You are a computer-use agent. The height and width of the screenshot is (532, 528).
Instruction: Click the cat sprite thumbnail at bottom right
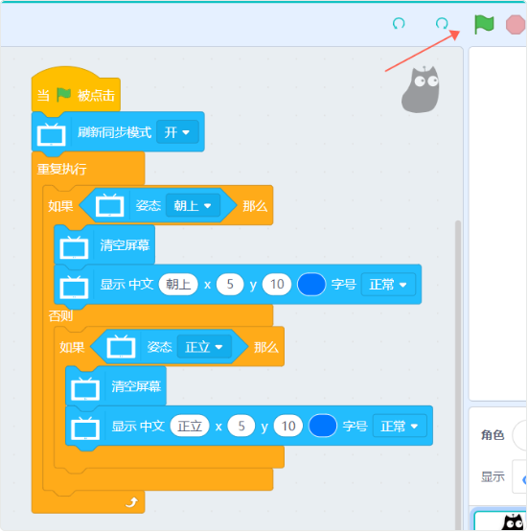coord(514,521)
